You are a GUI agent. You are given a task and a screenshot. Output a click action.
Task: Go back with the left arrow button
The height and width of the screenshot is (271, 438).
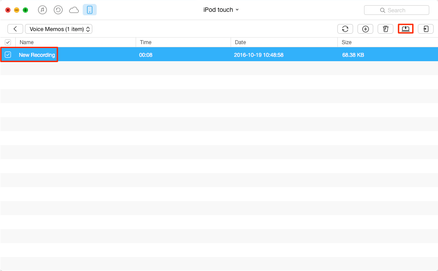tap(15, 29)
